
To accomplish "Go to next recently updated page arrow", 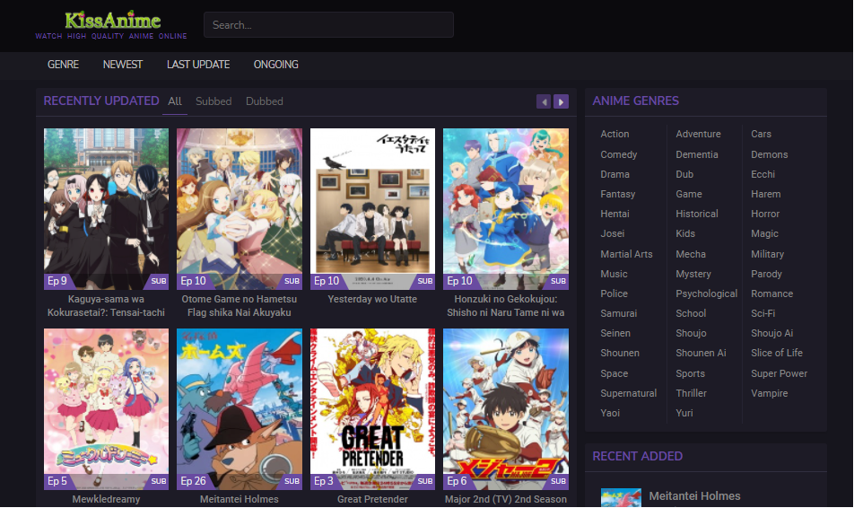I will pos(561,101).
